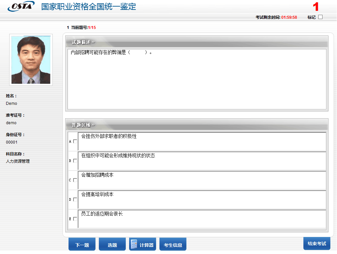Click the candidate's photo

31,60
